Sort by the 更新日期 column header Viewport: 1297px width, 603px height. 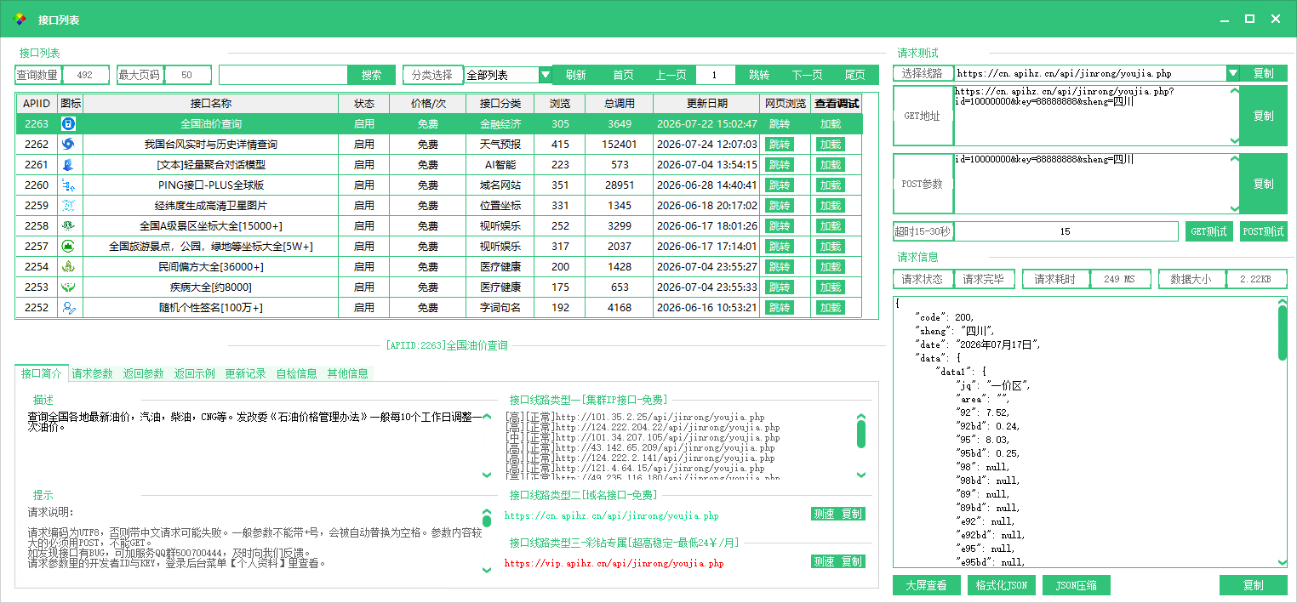[x=706, y=104]
